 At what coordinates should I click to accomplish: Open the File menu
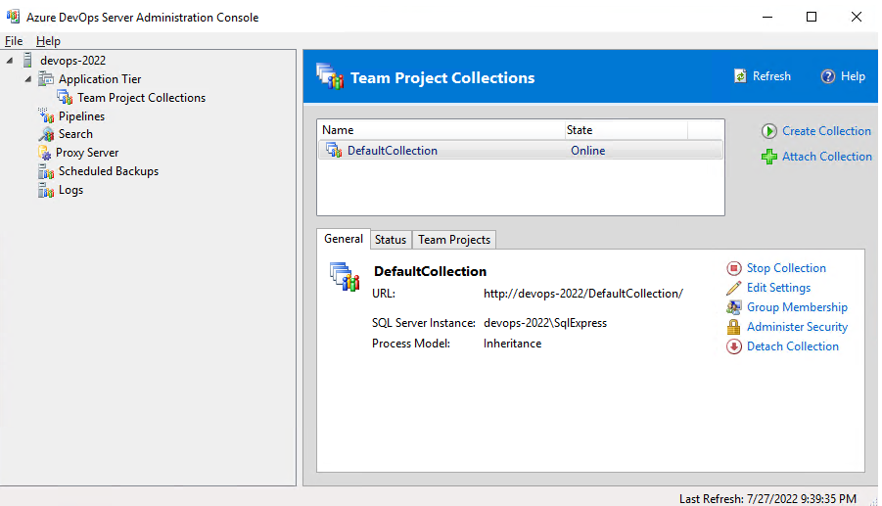pyautogui.click(x=14, y=41)
